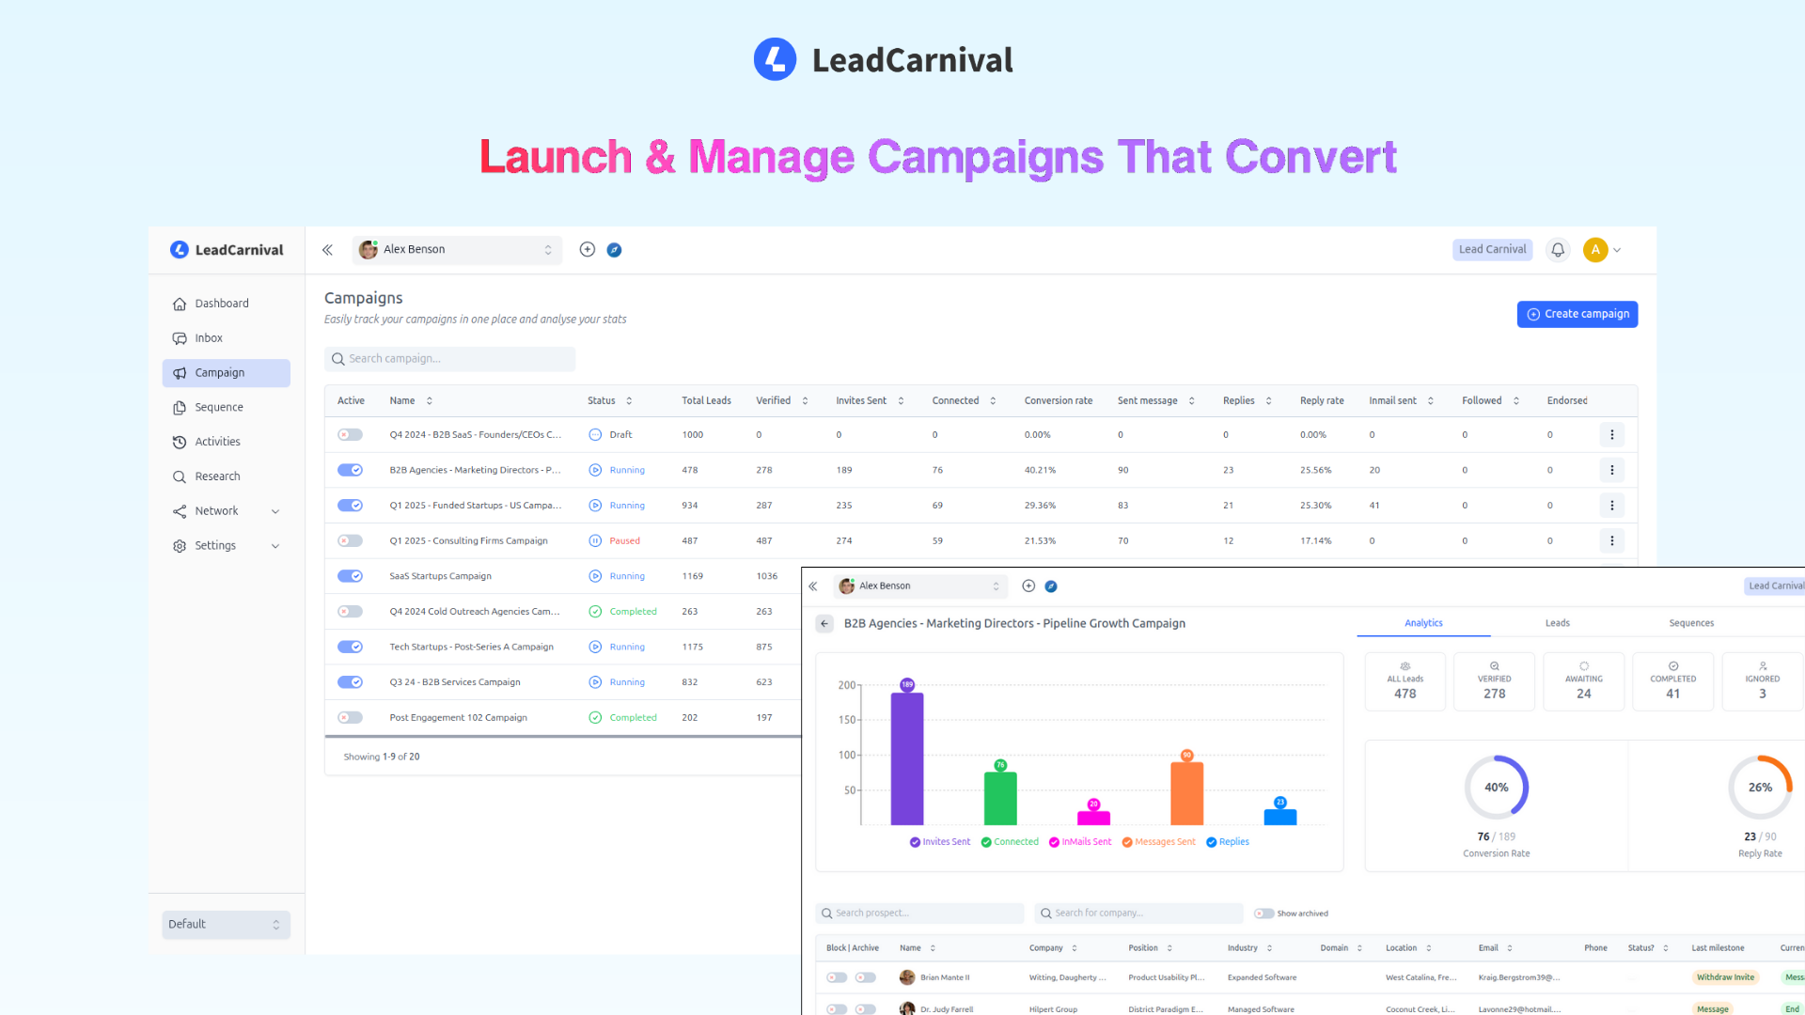Screen dimensions: 1805x1015
Task: Click back arrow beside B2B Agencies campaign title
Action: (x=824, y=624)
